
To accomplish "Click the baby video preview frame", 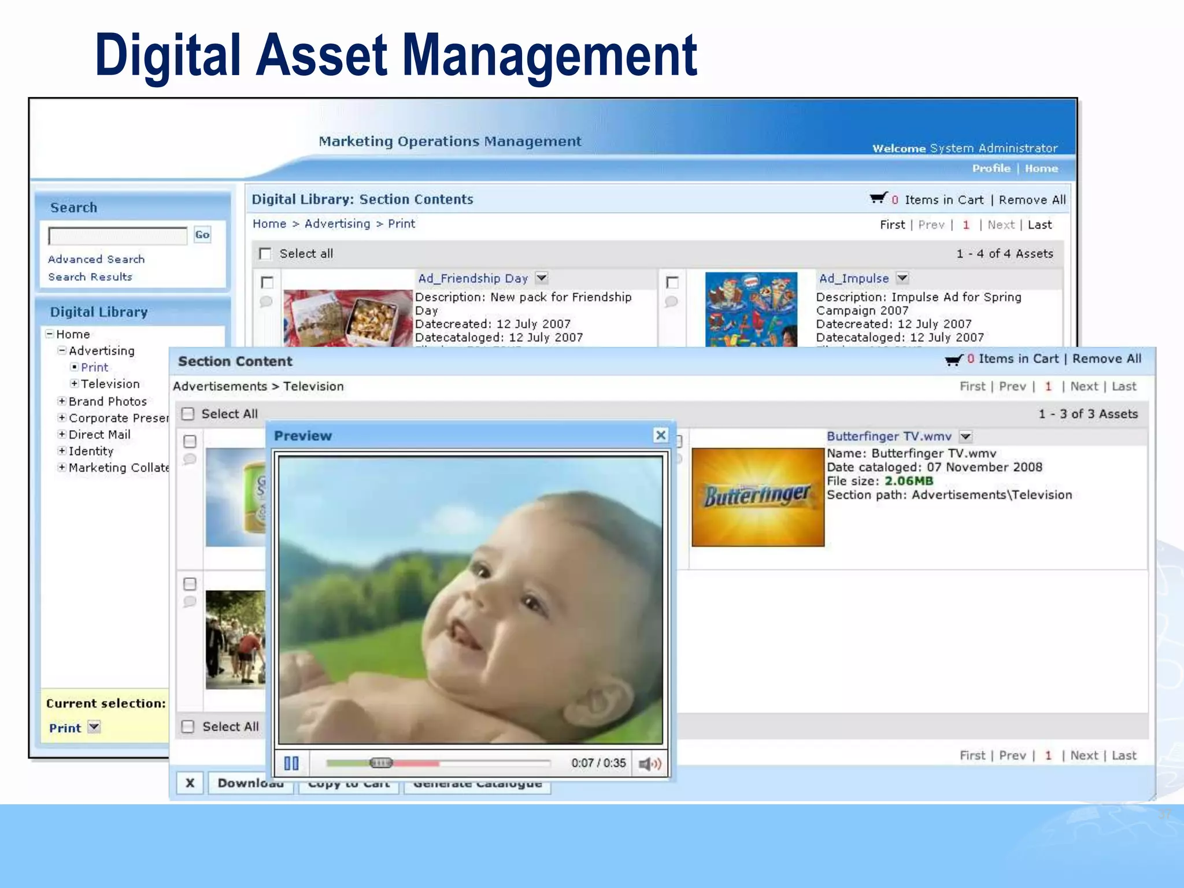I will [x=471, y=600].
